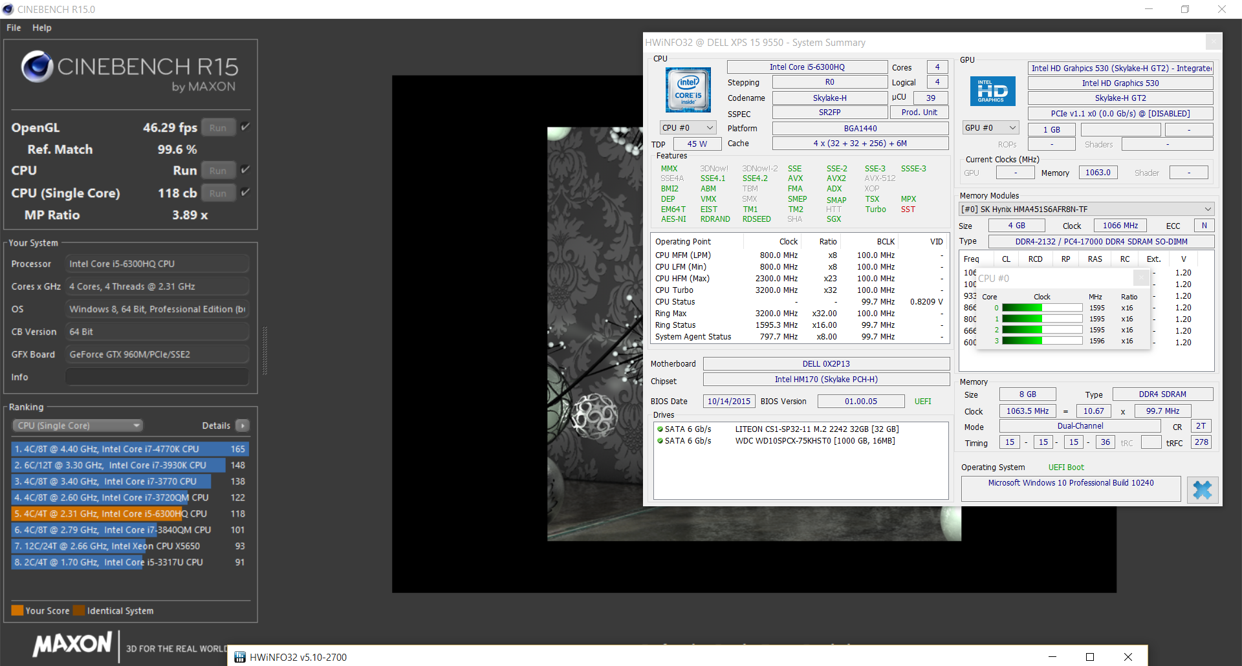Click the DDR4 SDRAM memory type field
This screenshot has height=666, width=1242.
(x=1163, y=394)
